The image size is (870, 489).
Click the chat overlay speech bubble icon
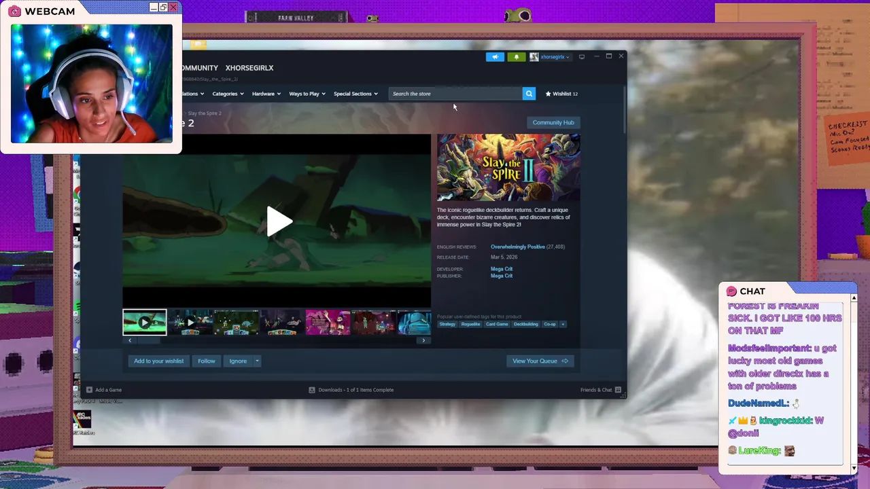731,291
